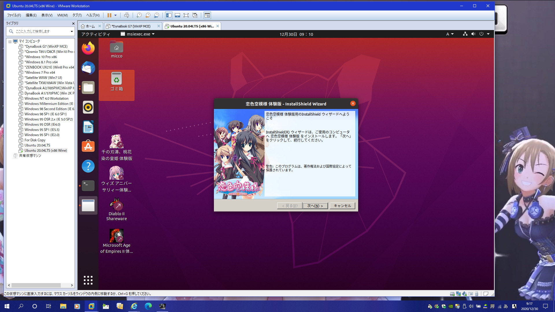
Task: Open the snapshot manager
Action: (156, 15)
